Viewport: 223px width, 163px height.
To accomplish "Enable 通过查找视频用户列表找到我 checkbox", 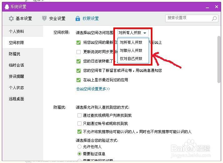I will click(79, 115).
